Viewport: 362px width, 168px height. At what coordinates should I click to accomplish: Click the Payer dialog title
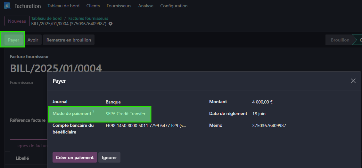(59, 81)
